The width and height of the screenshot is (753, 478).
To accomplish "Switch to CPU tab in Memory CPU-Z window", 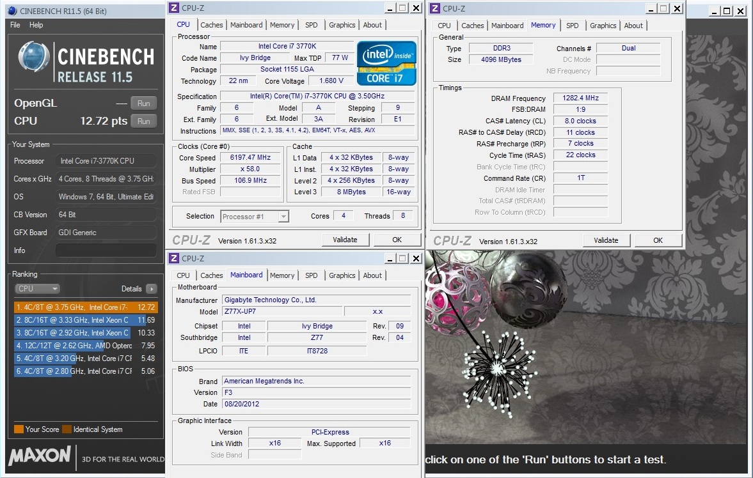I will point(444,26).
